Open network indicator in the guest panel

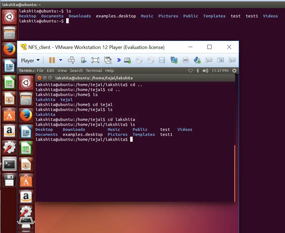coord(190,71)
